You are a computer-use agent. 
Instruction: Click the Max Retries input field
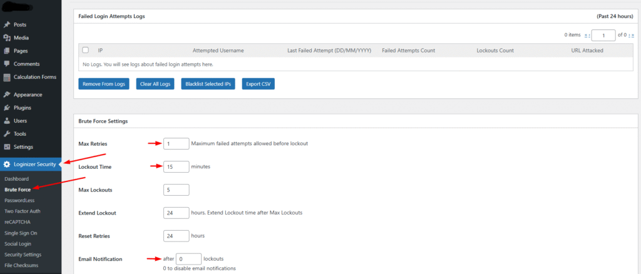click(x=176, y=143)
